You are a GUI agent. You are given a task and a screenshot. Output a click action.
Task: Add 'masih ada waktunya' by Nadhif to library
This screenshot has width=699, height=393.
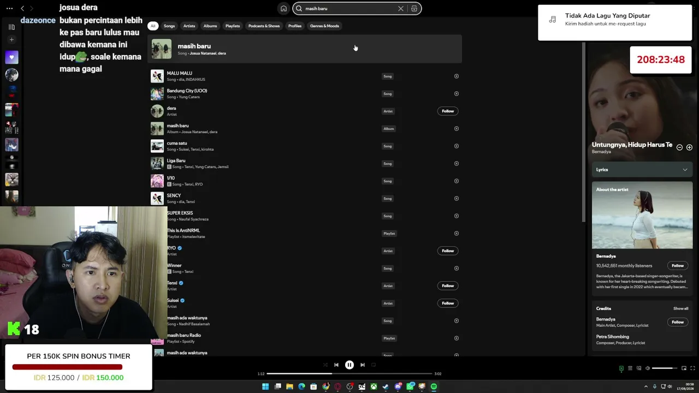457,321
